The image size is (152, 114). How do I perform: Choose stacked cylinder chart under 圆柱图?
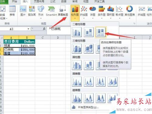tap(89, 65)
